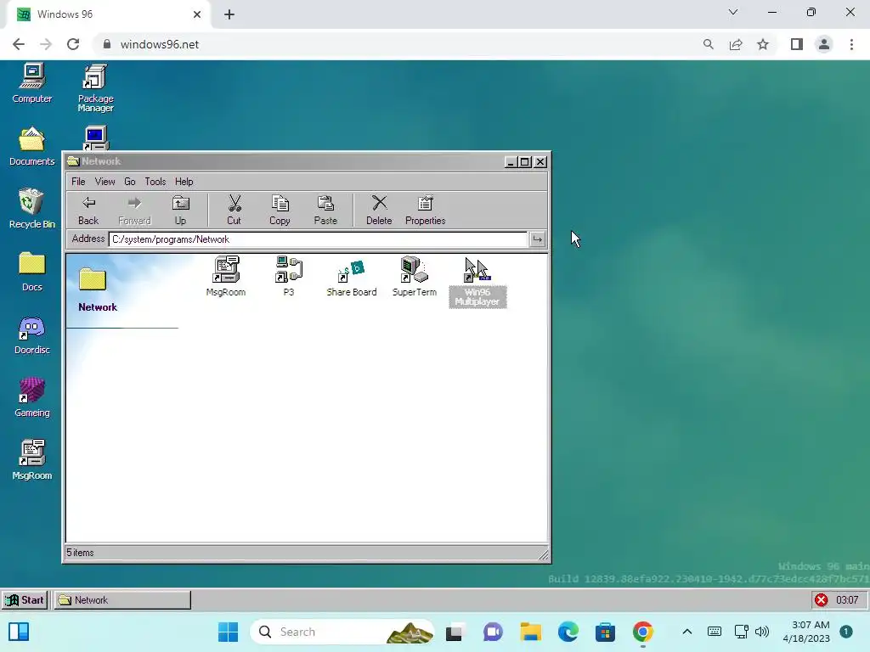
Task: Minimize the Network window
Action: pos(511,162)
